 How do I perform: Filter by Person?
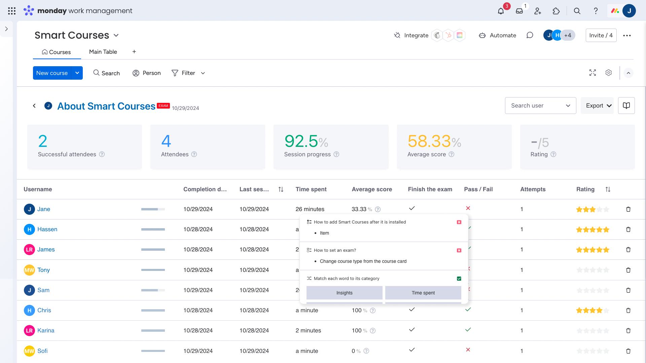tap(147, 73)
